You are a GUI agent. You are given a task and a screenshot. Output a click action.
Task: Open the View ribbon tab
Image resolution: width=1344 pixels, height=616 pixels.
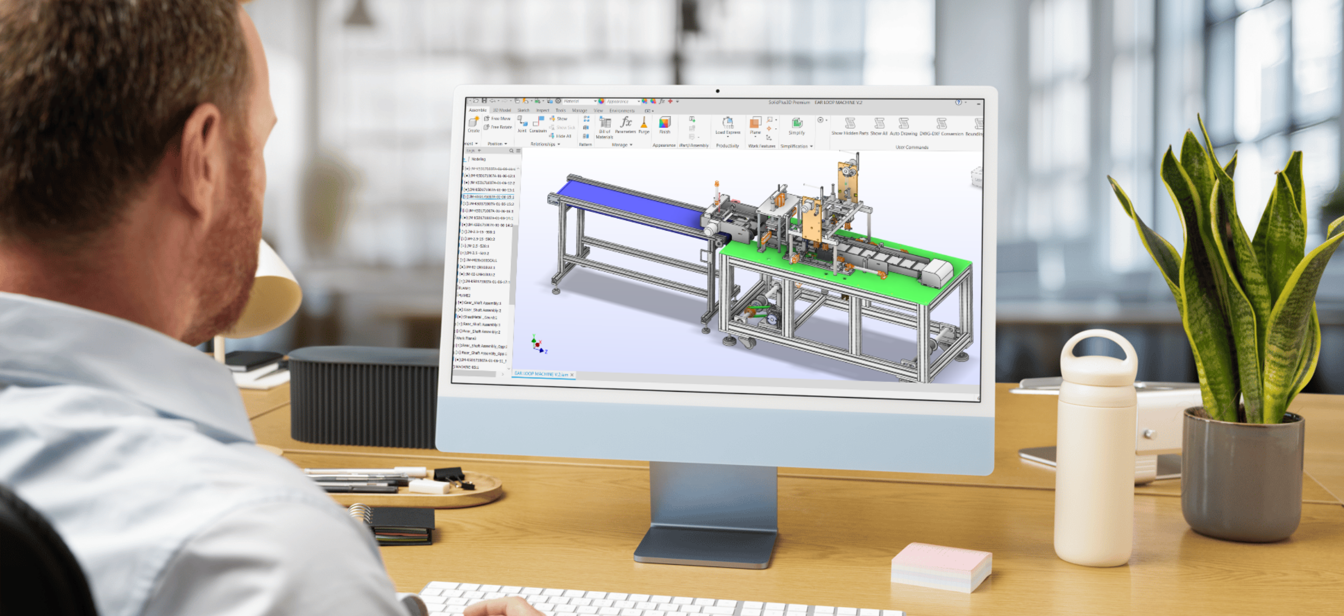[x=598, y=111]
